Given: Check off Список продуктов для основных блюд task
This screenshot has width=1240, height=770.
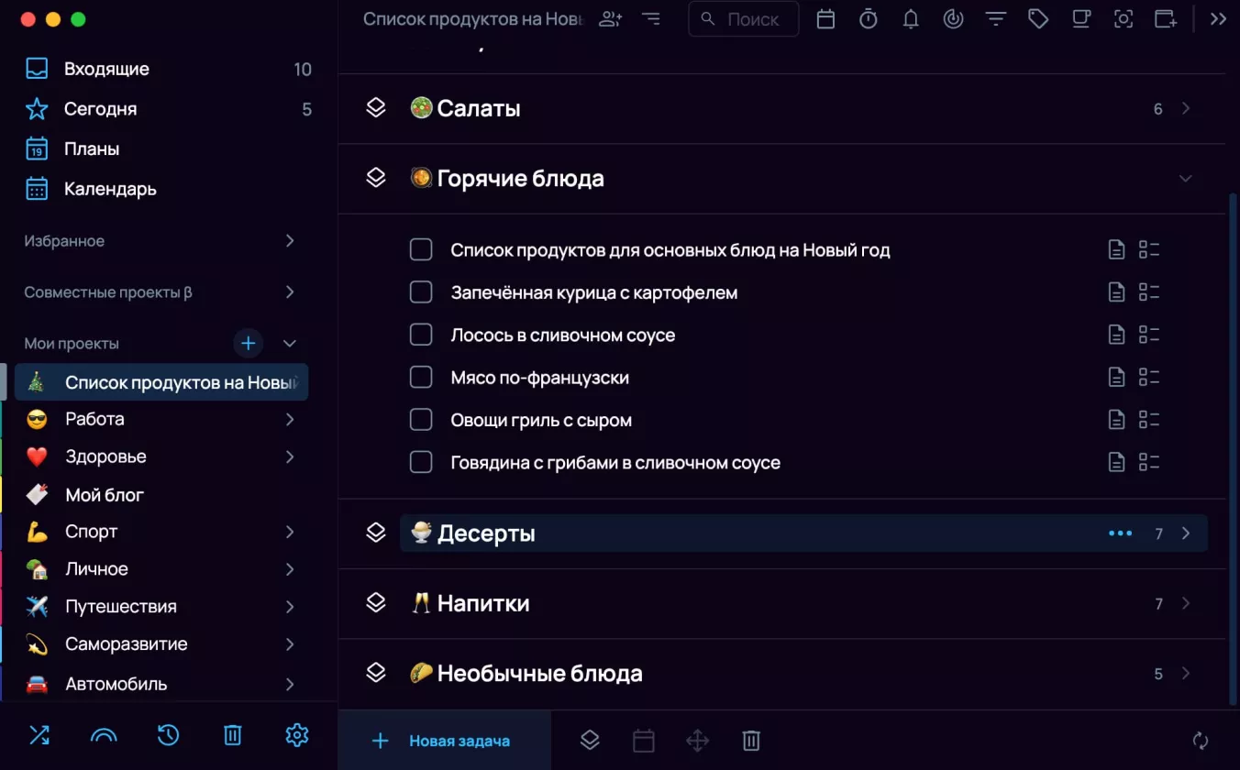Looking at the screenshot, I should click(421, 249).
